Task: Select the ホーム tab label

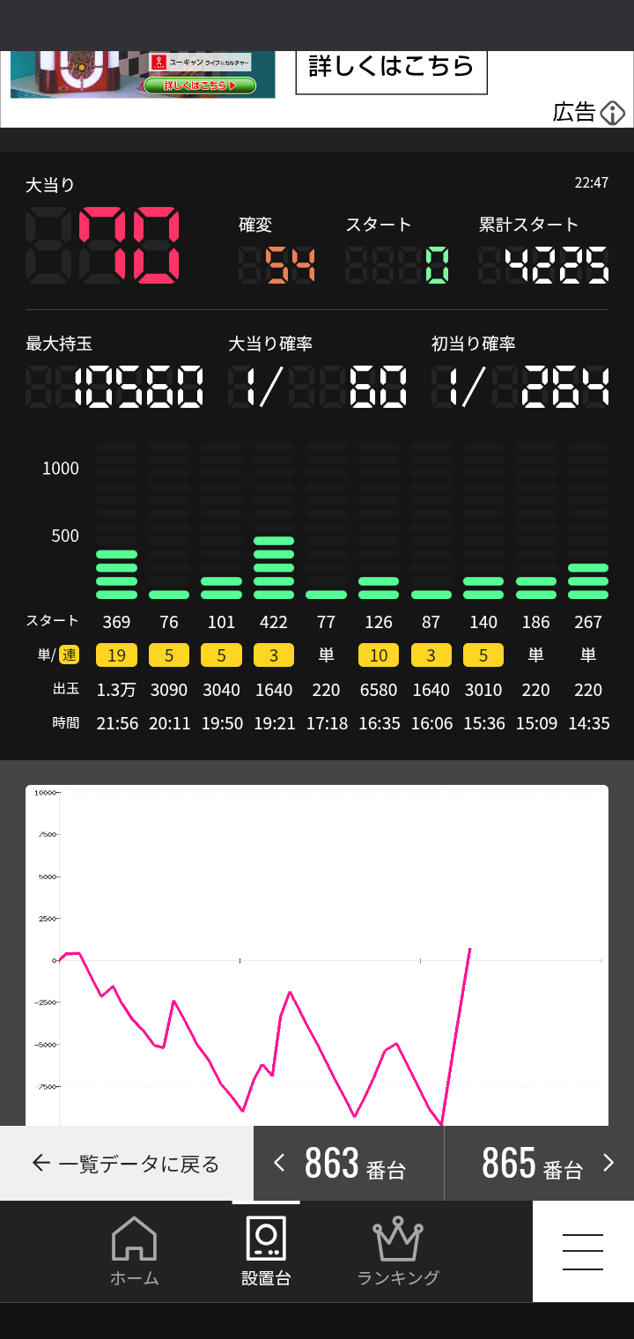Action: point(134,1278)
